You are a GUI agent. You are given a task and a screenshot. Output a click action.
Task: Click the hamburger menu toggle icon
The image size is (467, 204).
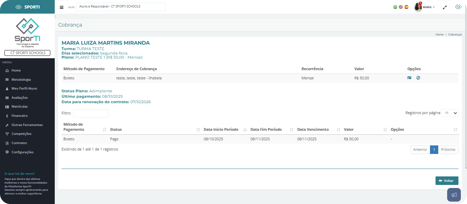62,7
